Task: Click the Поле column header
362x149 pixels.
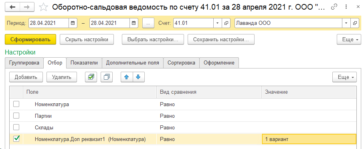Action: click(90, 92)
